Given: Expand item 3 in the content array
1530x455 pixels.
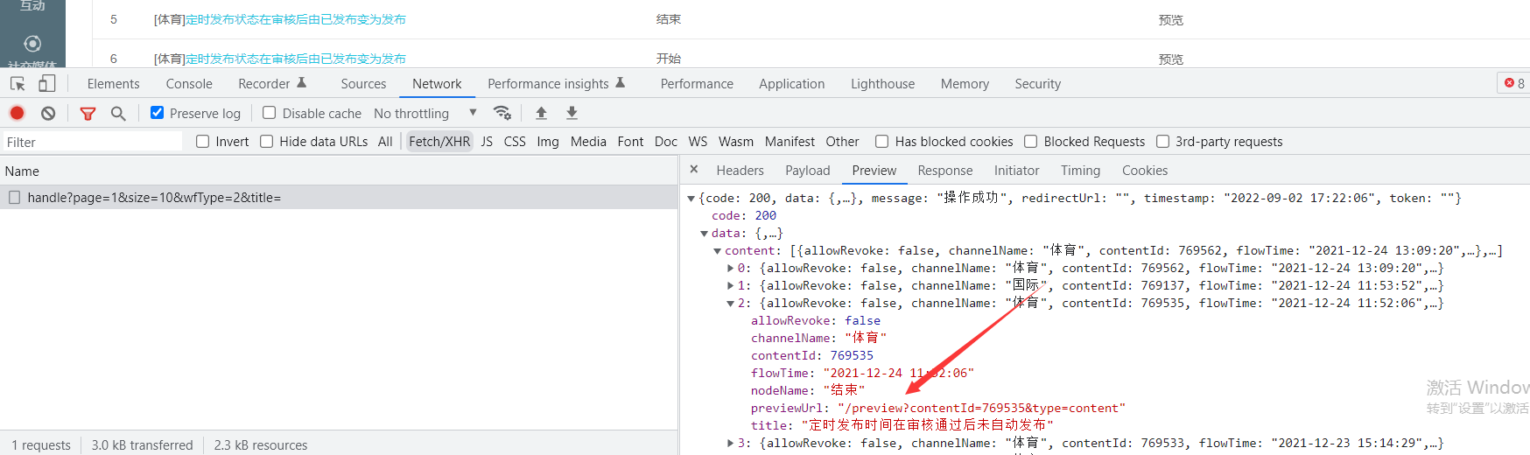Looking at the screenshot, I should [x=731, y=444].
